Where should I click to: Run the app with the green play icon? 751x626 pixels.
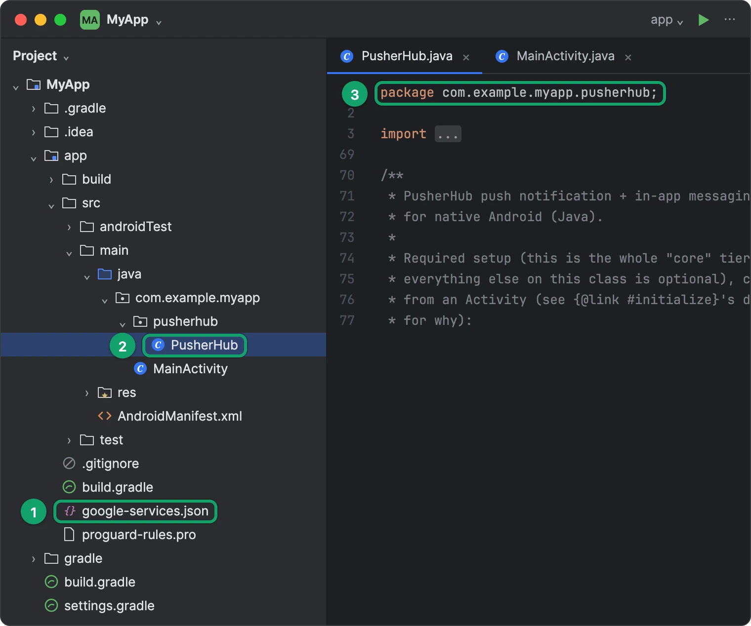point(704,20)
